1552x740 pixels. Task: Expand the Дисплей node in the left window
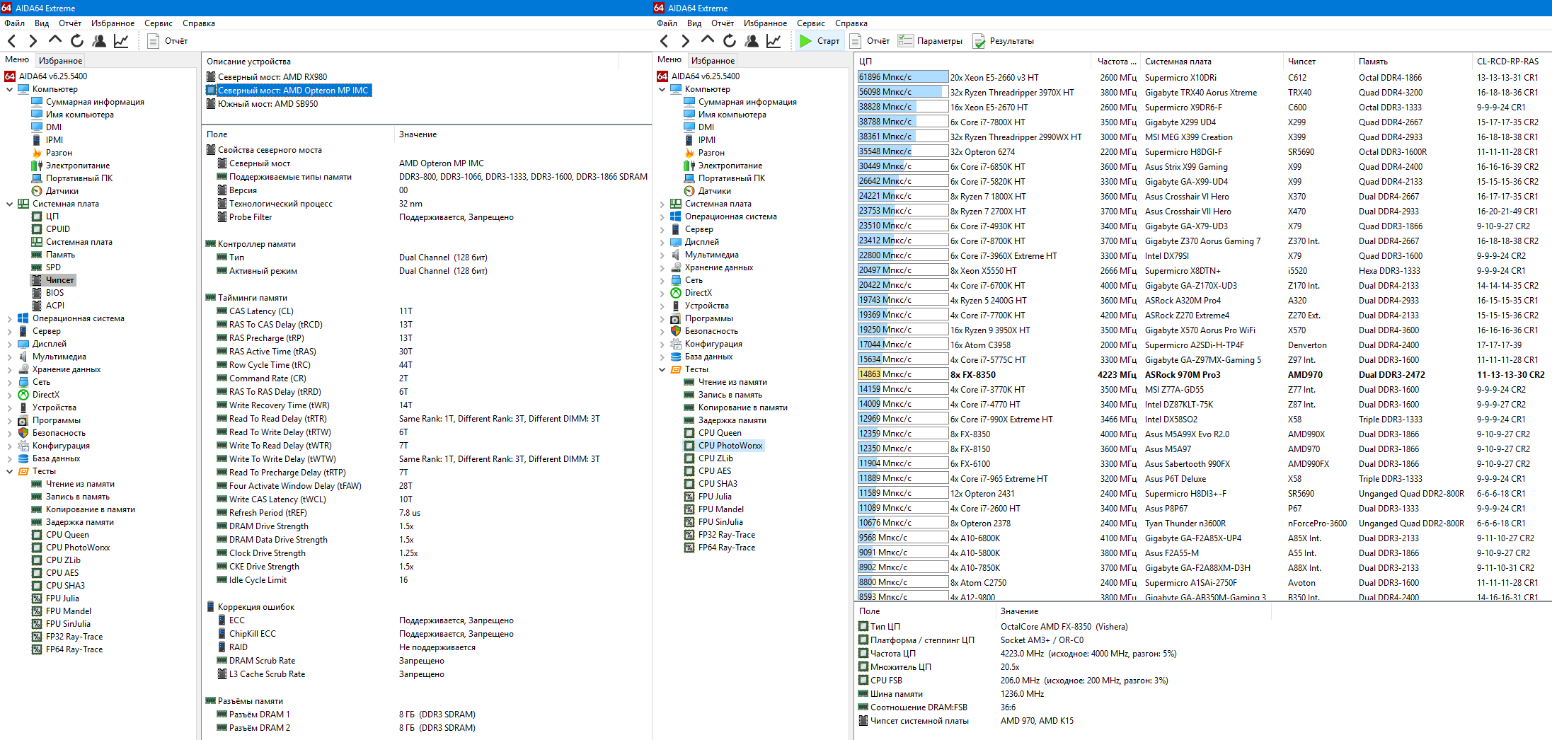pyautogui.click(x=10, y=344)
